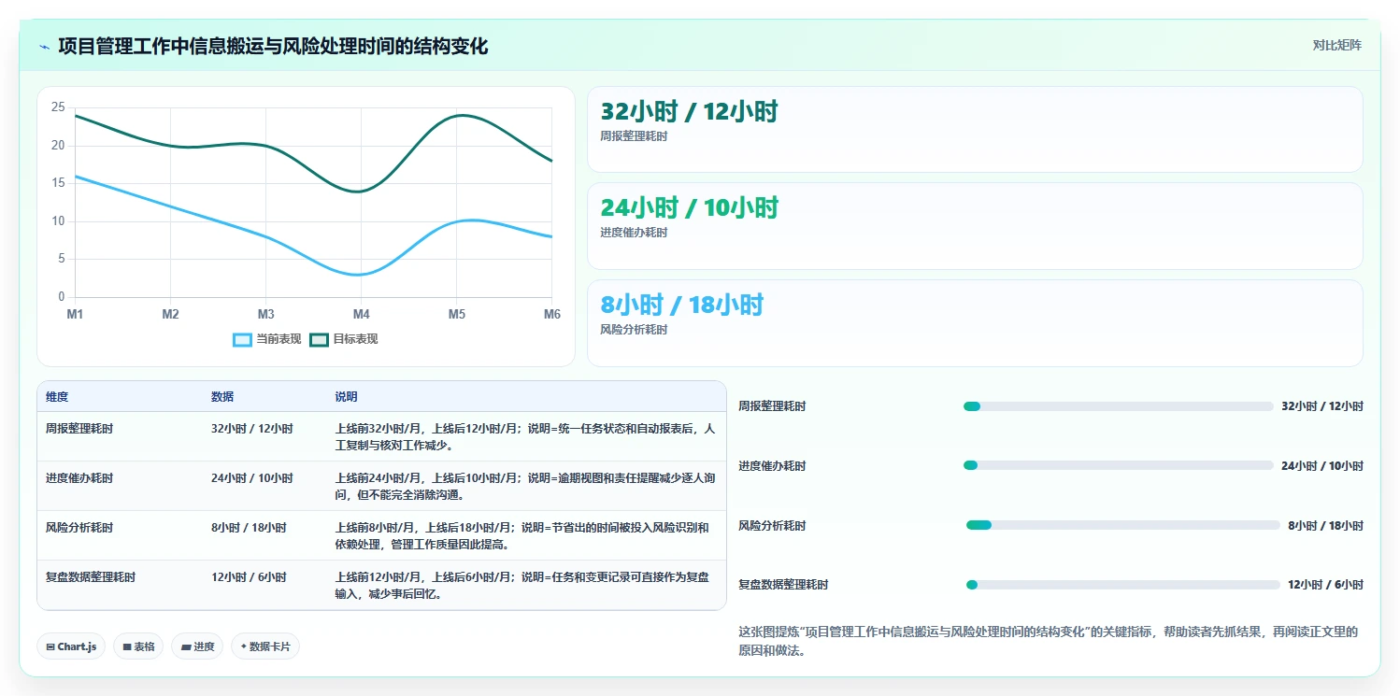Select the 周报整理耗时 table row label

tap(79, 429)
